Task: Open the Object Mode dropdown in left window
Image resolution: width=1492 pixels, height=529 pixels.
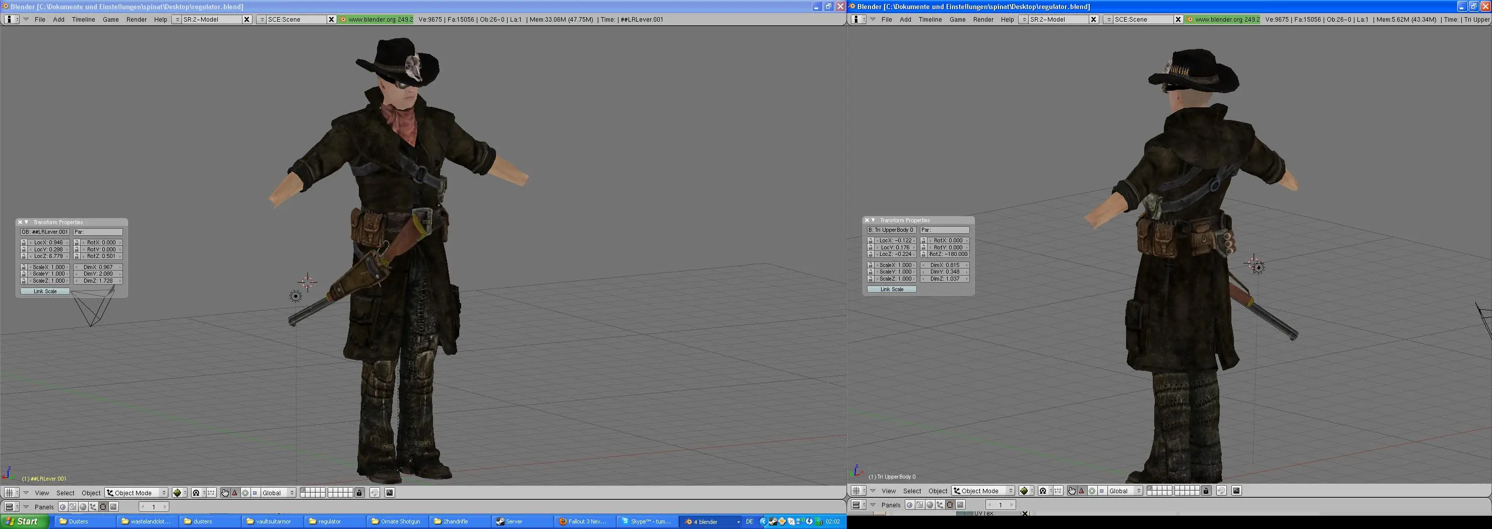Action: [137, 493]
